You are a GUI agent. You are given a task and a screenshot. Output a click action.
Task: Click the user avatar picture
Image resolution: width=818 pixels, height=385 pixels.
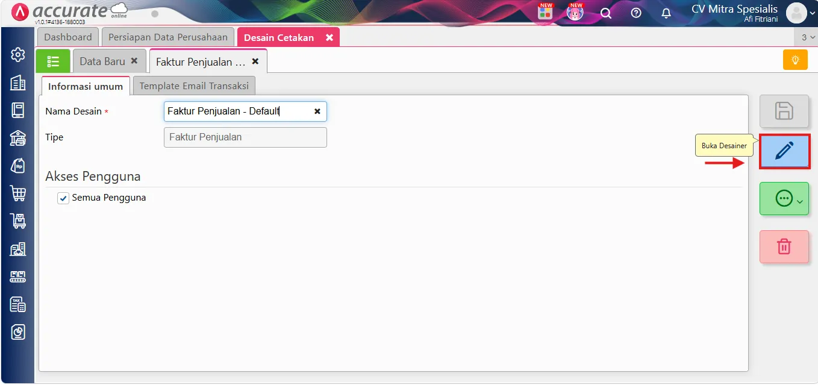click(x=796, y=13)
